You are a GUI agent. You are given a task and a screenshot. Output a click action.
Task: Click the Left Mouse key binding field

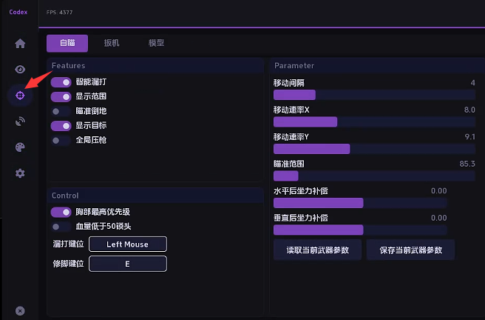coord(128,244)
